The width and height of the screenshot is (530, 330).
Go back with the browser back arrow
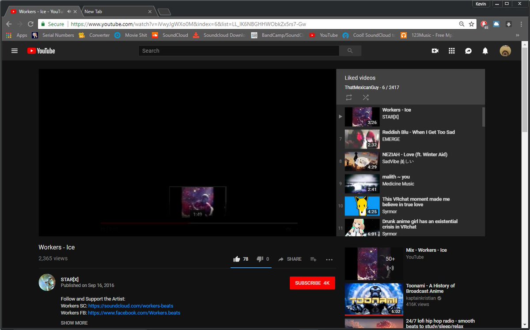click(9, 24)
